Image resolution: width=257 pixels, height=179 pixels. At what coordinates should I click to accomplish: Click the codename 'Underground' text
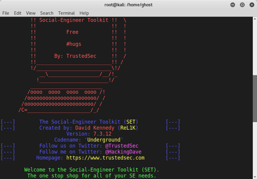[x=104, y=140]
